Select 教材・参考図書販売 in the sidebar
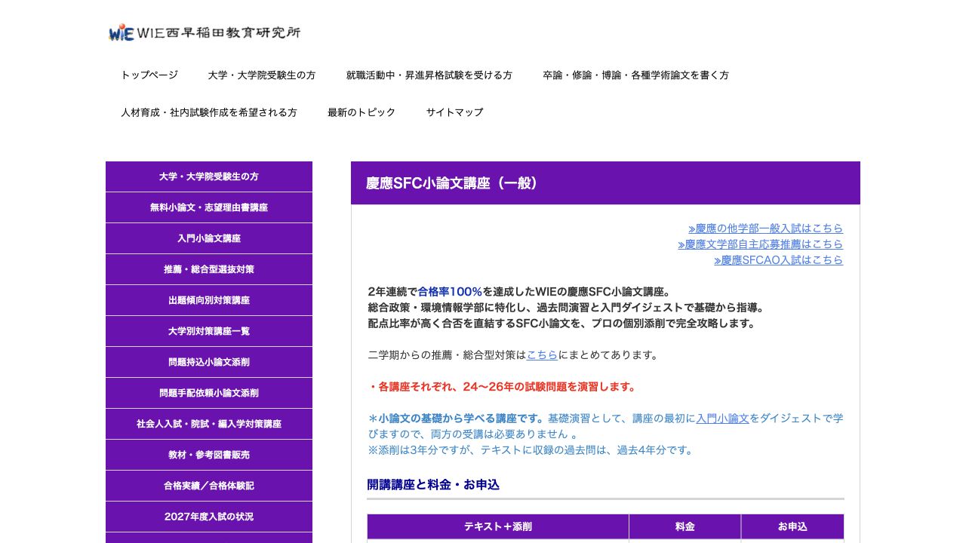 click(x=209, y=455)
